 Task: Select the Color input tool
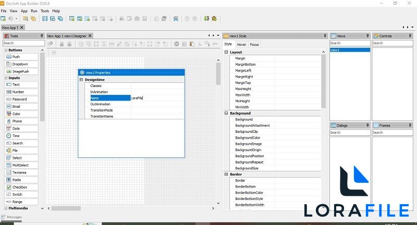point(21,114)
